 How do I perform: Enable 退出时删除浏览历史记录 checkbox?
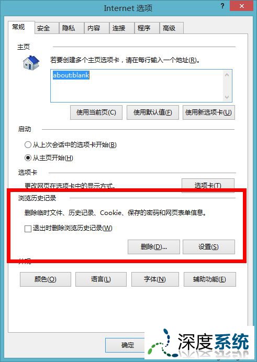click(28, 229)
